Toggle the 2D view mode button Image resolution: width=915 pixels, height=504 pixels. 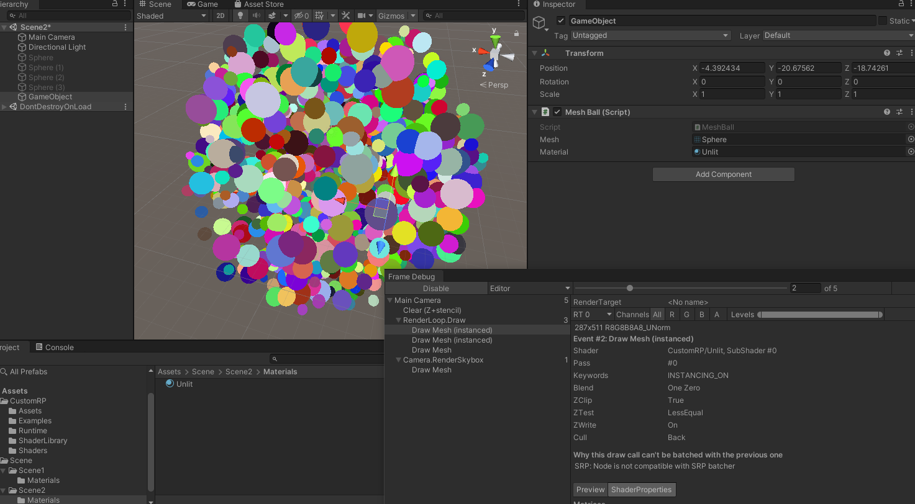tap(220, 16)
